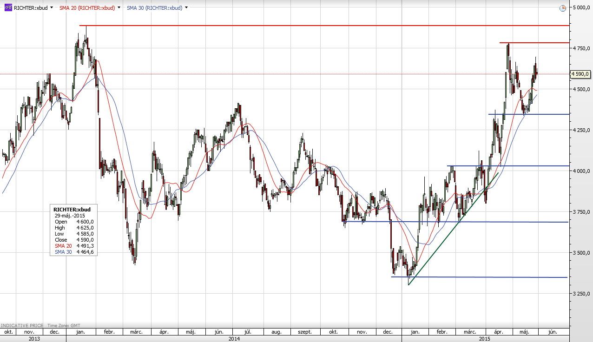
Task: Click the szept. month label on the time axis
Action: (304, 332)
